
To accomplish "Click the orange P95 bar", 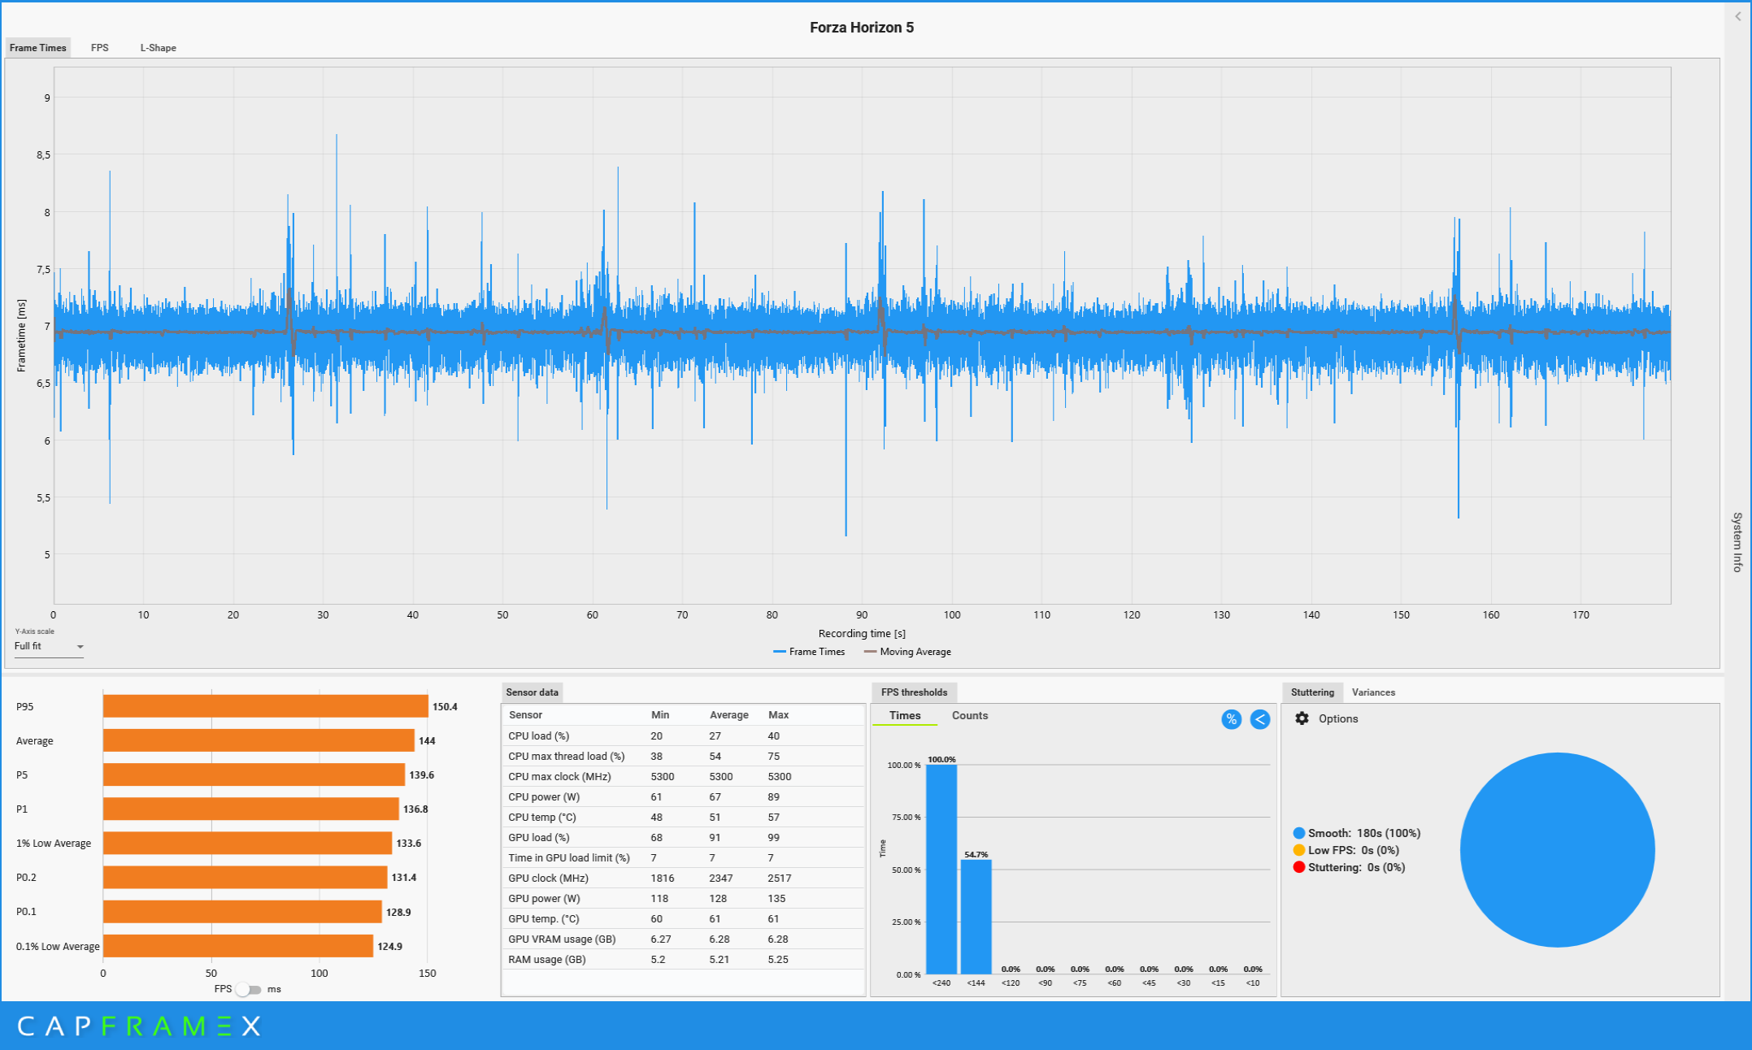I will point(265,706).
